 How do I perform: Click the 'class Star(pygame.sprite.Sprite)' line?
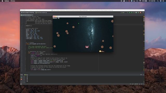[36, 44]
